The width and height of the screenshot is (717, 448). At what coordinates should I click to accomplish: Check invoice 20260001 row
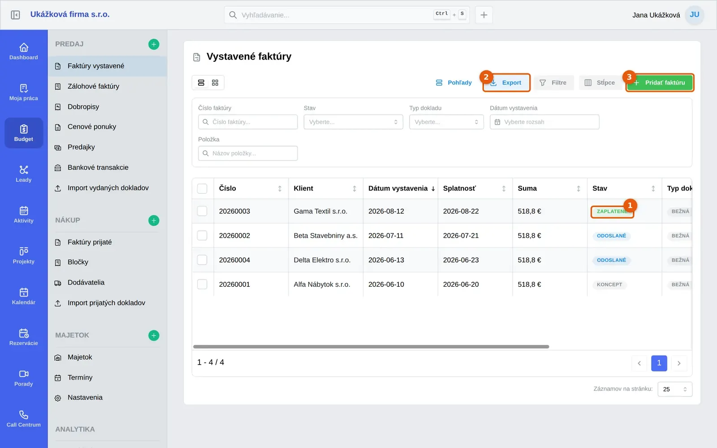click(x=203, y=284)
